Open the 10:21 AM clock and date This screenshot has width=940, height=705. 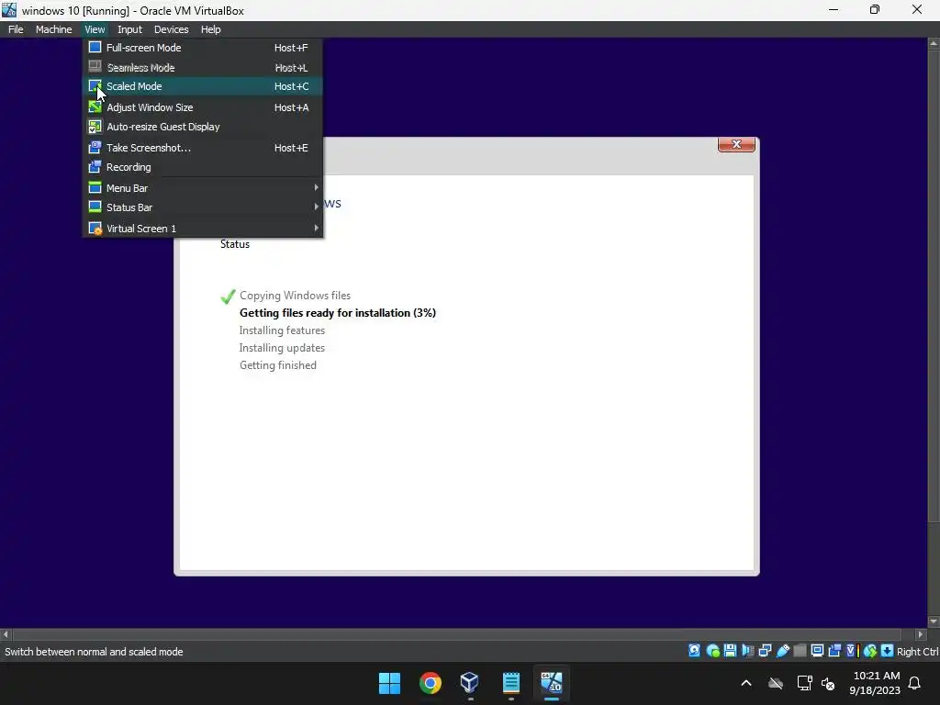876,683
